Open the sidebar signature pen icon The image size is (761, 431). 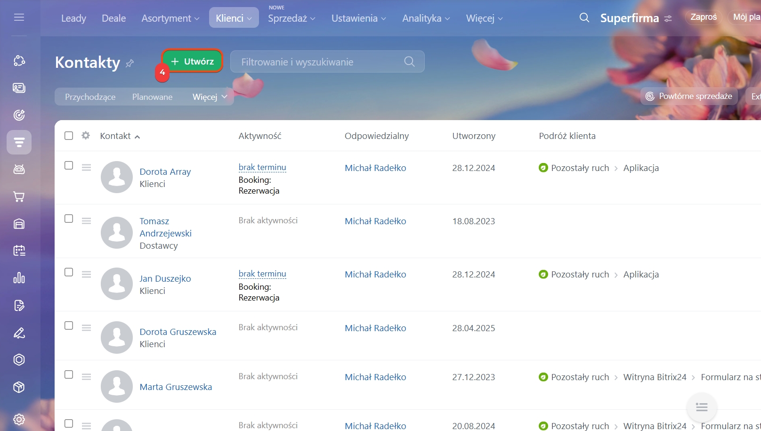click(x=19, y=333)
